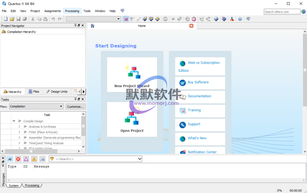Open the Assignments menu
Viewport: 307px width, 193px height.
click(x=52, y=11)
